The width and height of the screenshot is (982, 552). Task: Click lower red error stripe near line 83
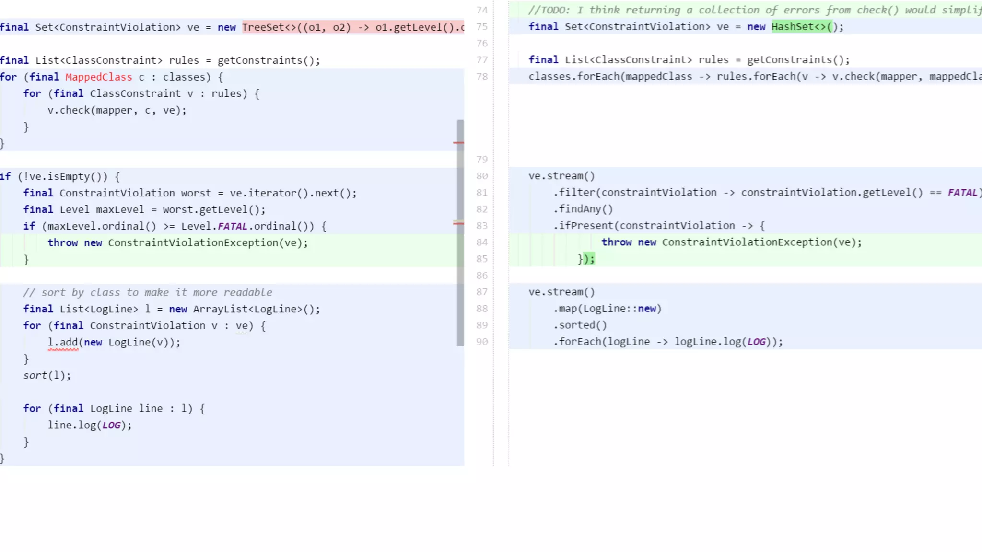pyautogui.click(x=458, y=223)
